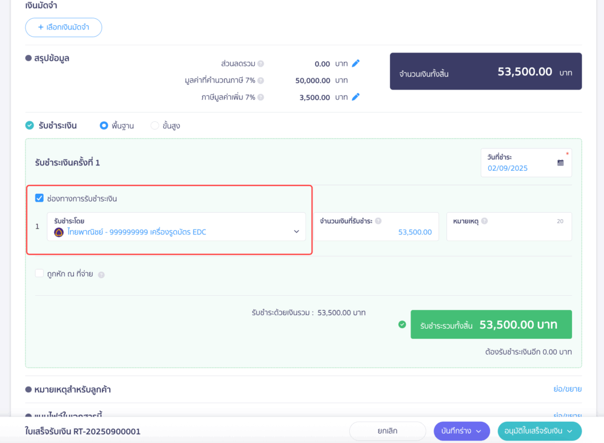The height and width of the screenshot is (443, 604).
Task: Click help icon beside ถูกหัก ณ ที่จ่าย
Action: 101,275
